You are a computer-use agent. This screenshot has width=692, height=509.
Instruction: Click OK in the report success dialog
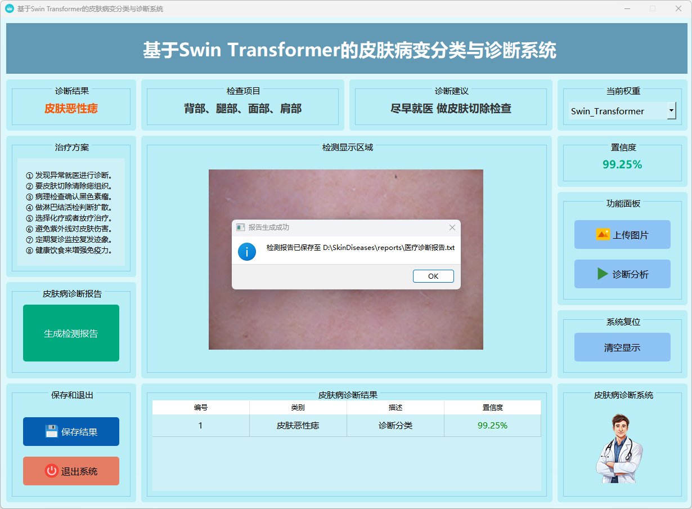(x=433, y=276)
